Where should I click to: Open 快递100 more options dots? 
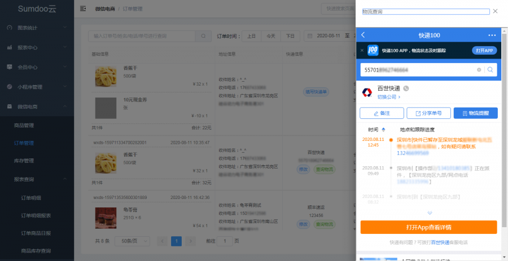coord(492,36)
